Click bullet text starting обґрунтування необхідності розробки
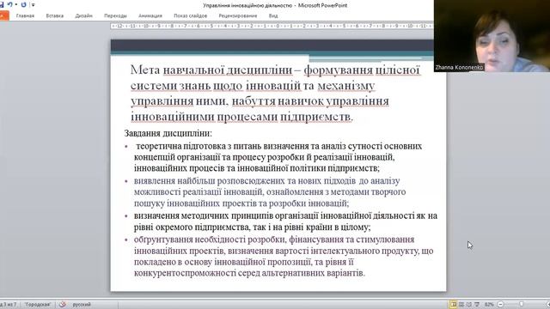 284,257
